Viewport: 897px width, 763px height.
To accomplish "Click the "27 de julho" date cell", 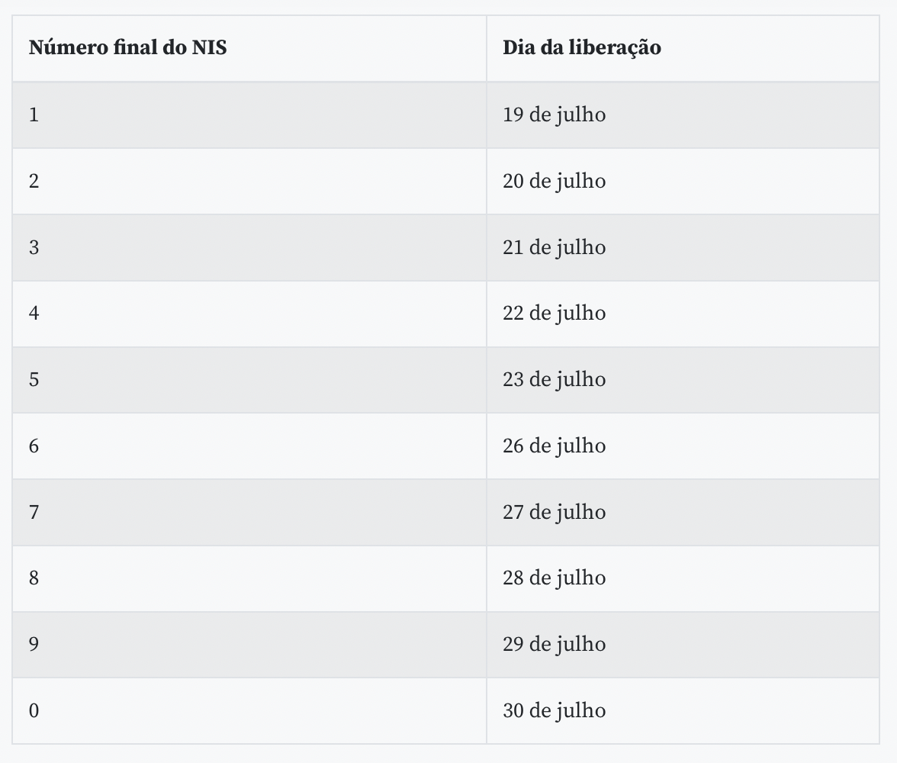I will pyautogui.click(x=555, y=512).
